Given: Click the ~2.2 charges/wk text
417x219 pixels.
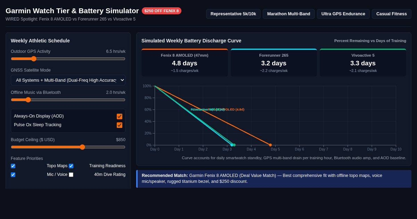Looking at the screenshot, I should pos(274,71).
